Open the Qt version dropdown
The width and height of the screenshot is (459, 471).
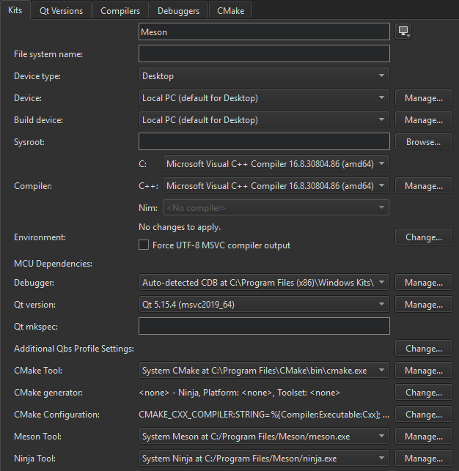pos(264,304)
